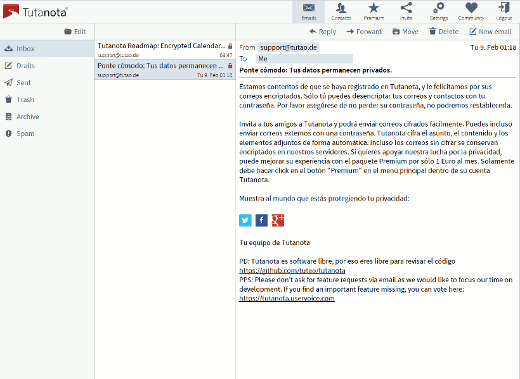Viewport: 520px width, 379px height.
Task: Open the Contacts page
Action: [341, 11]
